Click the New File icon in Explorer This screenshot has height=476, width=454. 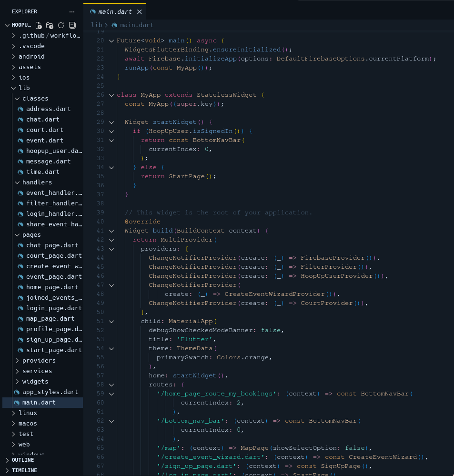click(39, 25)
